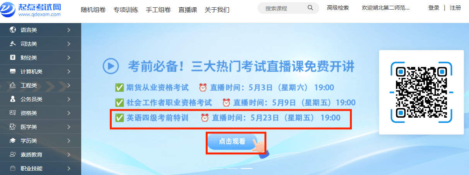Open the 随机组卷 menu
Screen dimensions: 469x175
point(93,10)
